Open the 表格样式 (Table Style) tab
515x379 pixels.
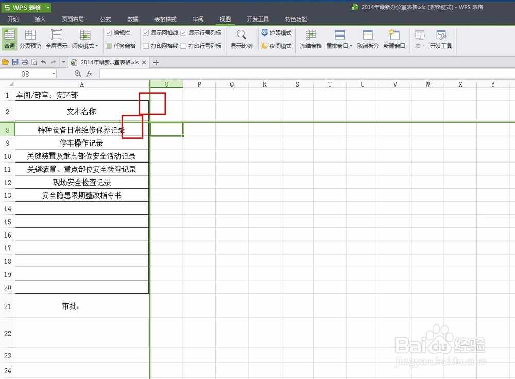pos(165,20)
